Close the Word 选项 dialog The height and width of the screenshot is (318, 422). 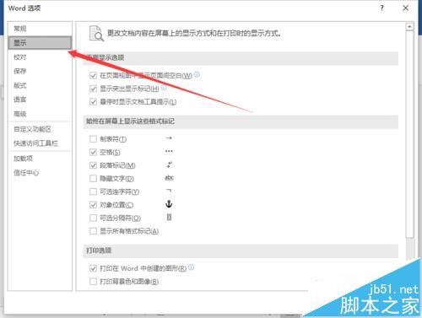(x=405, y=8)
